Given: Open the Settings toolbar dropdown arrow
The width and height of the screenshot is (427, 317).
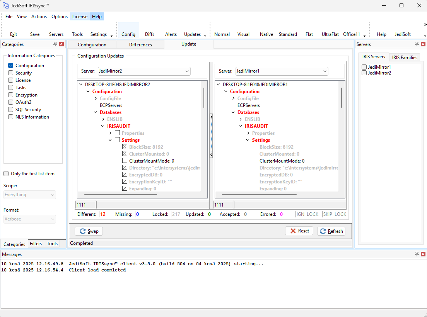Looking at the screenshot, I should (x=111, y=36).
